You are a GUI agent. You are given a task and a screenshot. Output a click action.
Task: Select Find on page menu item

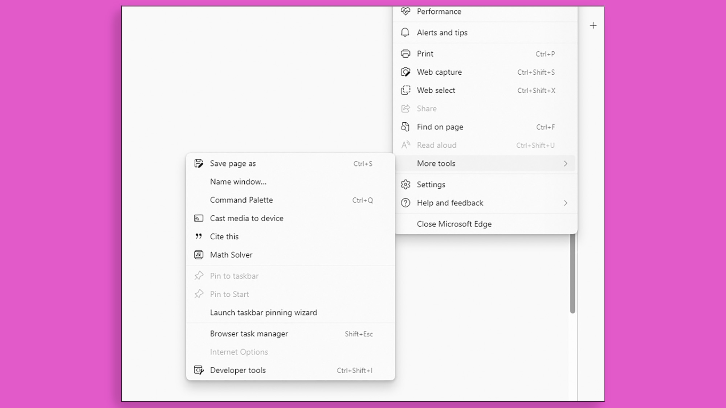point(440,127)
